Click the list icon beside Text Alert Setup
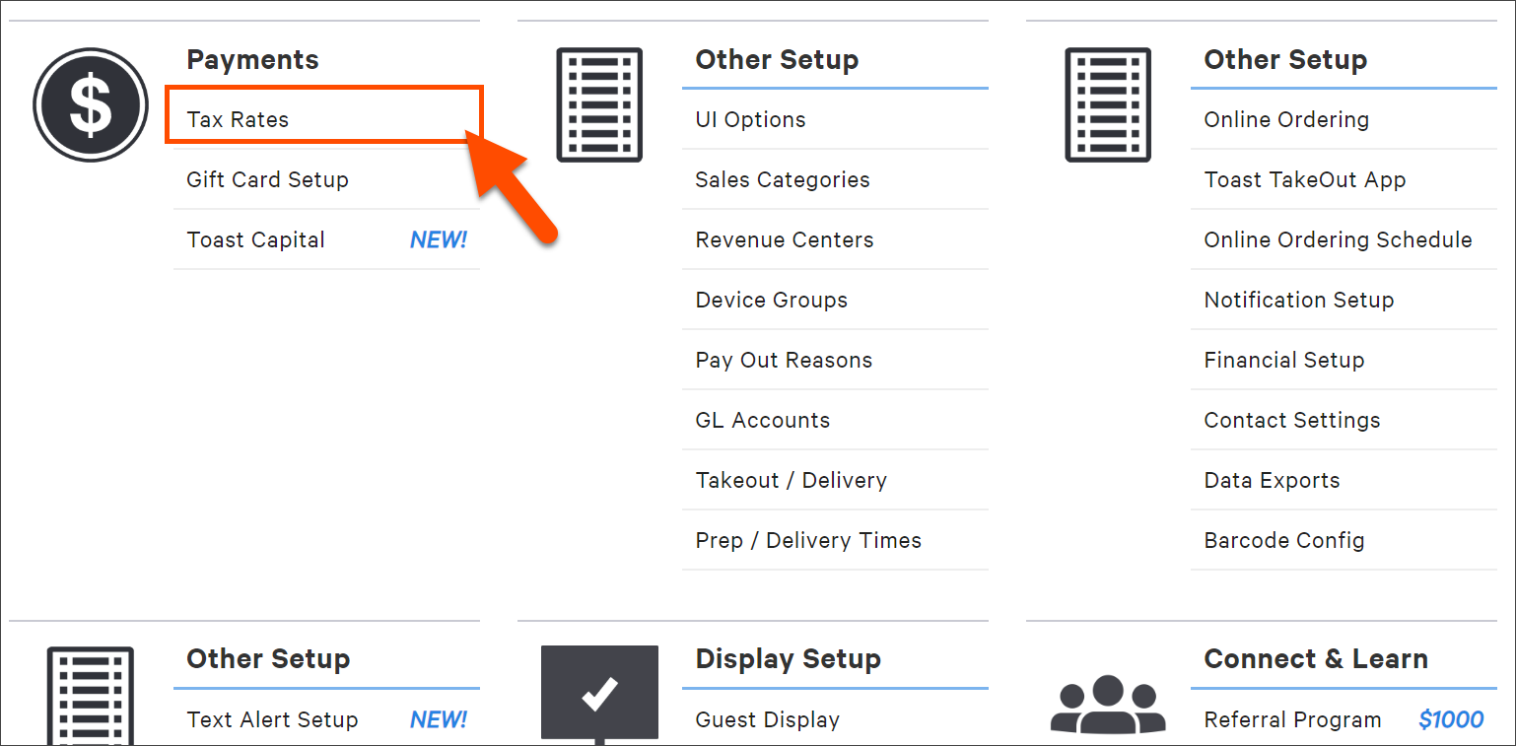 pos(90,695)
